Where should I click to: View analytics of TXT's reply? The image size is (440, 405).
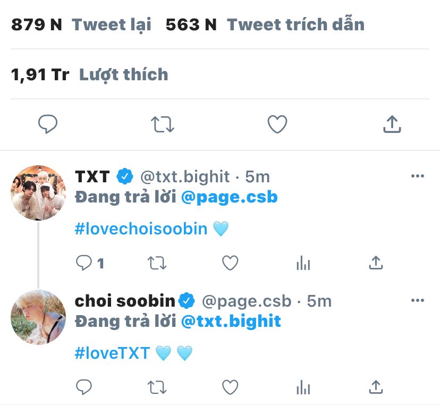[303, 263]
